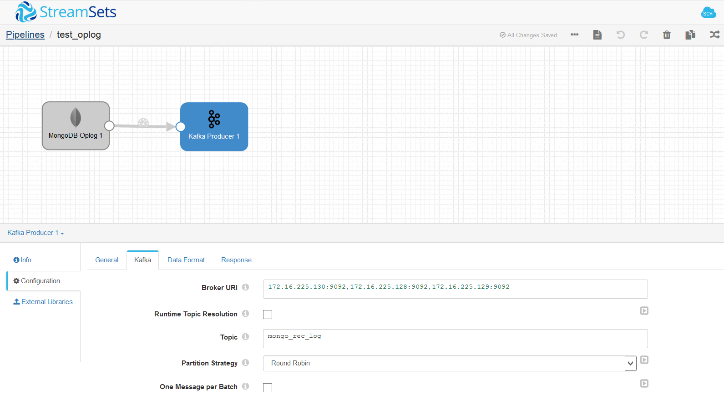724x395 pixels.
Task: Click the redo icon in toolbar
Action: tap(643, 35)
